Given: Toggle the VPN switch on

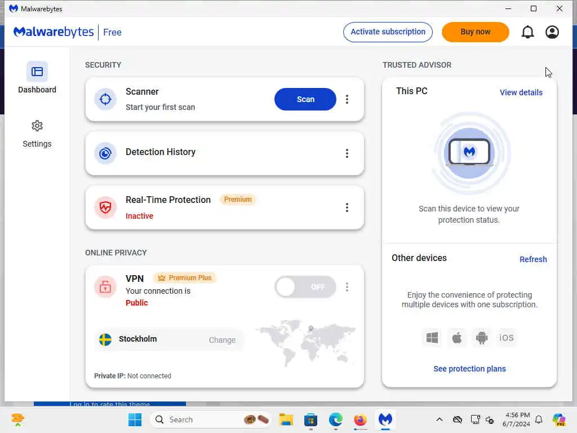Looking at the screenshot, I should [x=305, y=287].
